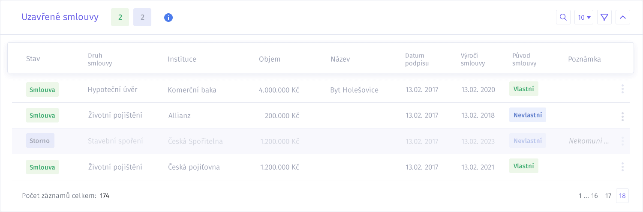The image size is (643, 212).
Task: Toggle the green count badge 2
Action: pos(120,17)
